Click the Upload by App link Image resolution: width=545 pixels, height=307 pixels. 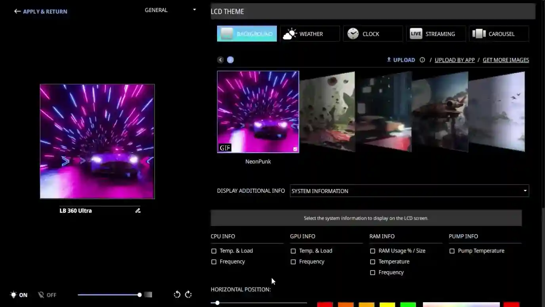click(x=454, y=60)
